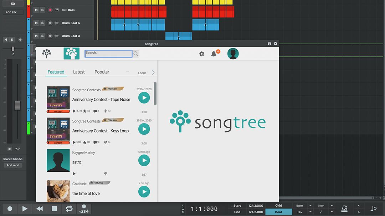Increase Bpm with the up arrow
The width and height of the screenshot is (385, 216).
coord(310,206)
